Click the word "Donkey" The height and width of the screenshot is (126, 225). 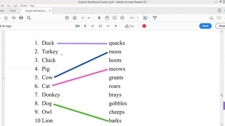click(51, 95)
